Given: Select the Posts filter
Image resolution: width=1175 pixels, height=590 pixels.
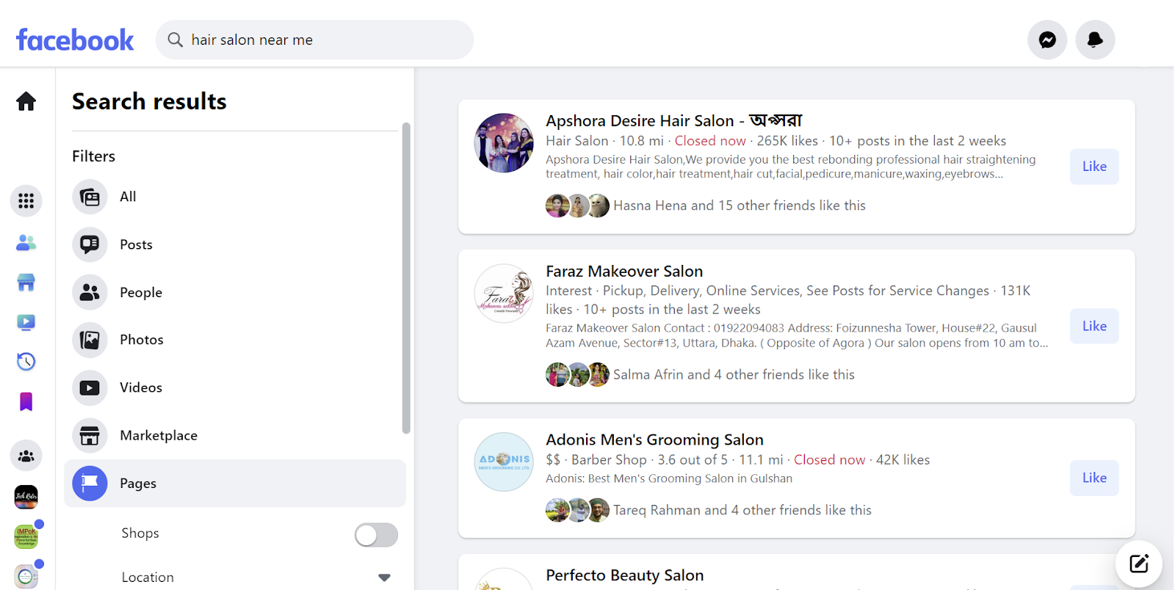Looking at the screenshot, I should pos(235,244).
